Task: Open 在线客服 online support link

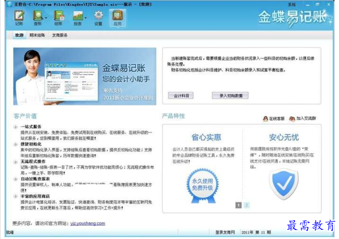Action: point(276,118)
